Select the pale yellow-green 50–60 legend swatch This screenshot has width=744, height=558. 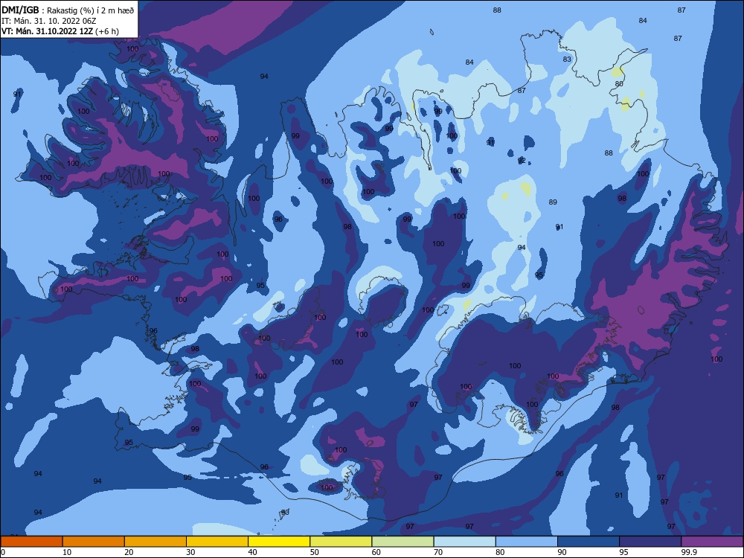coord(341,542)
